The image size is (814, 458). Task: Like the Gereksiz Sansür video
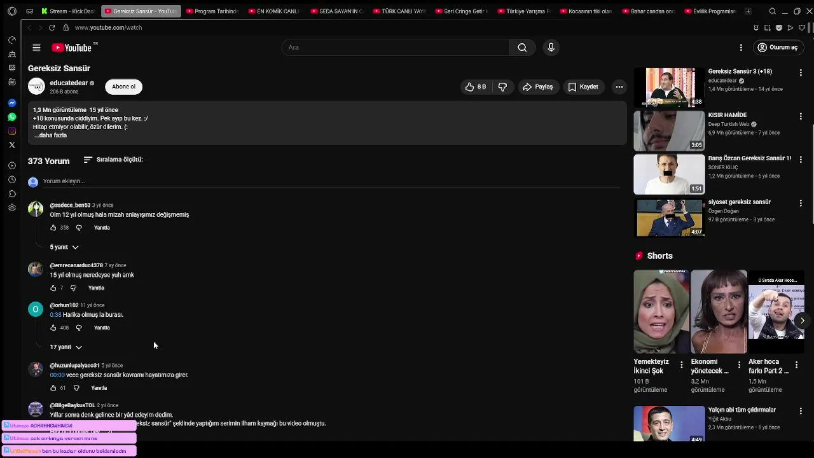click(475, 87)
